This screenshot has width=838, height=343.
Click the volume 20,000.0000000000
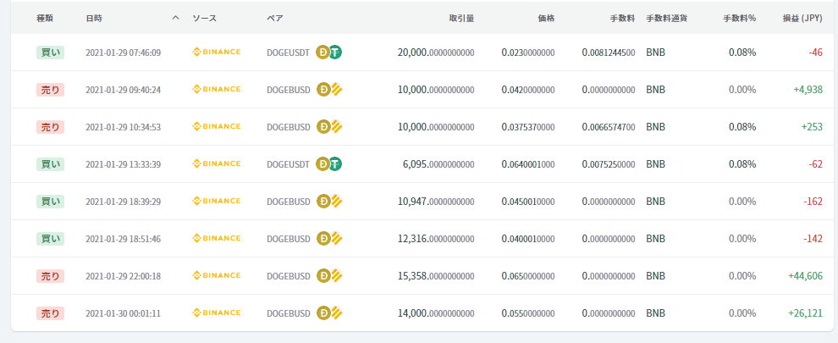436,53
